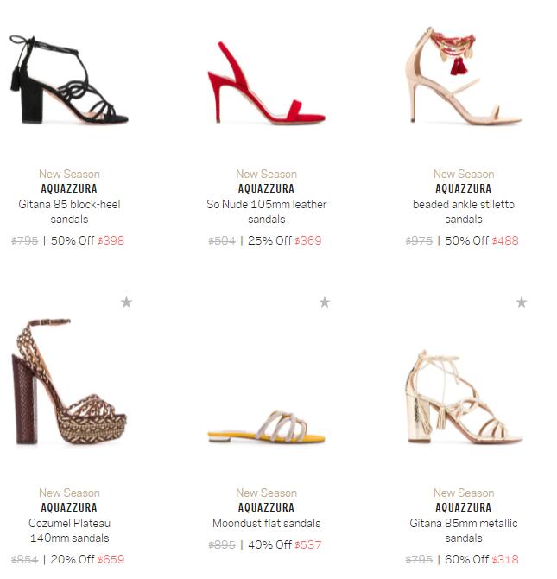Click wishlist star above Cozumel Plateau sandals

(x=127, y=302)
